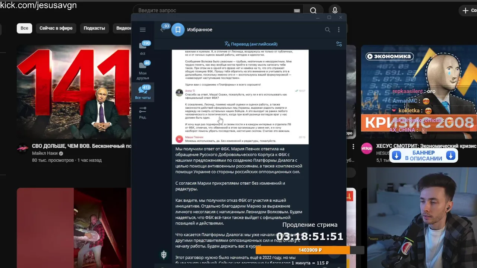Select the dct chat folder
Image resolution: width=477 pixels, height=268 pixels.
click(143, 48)
